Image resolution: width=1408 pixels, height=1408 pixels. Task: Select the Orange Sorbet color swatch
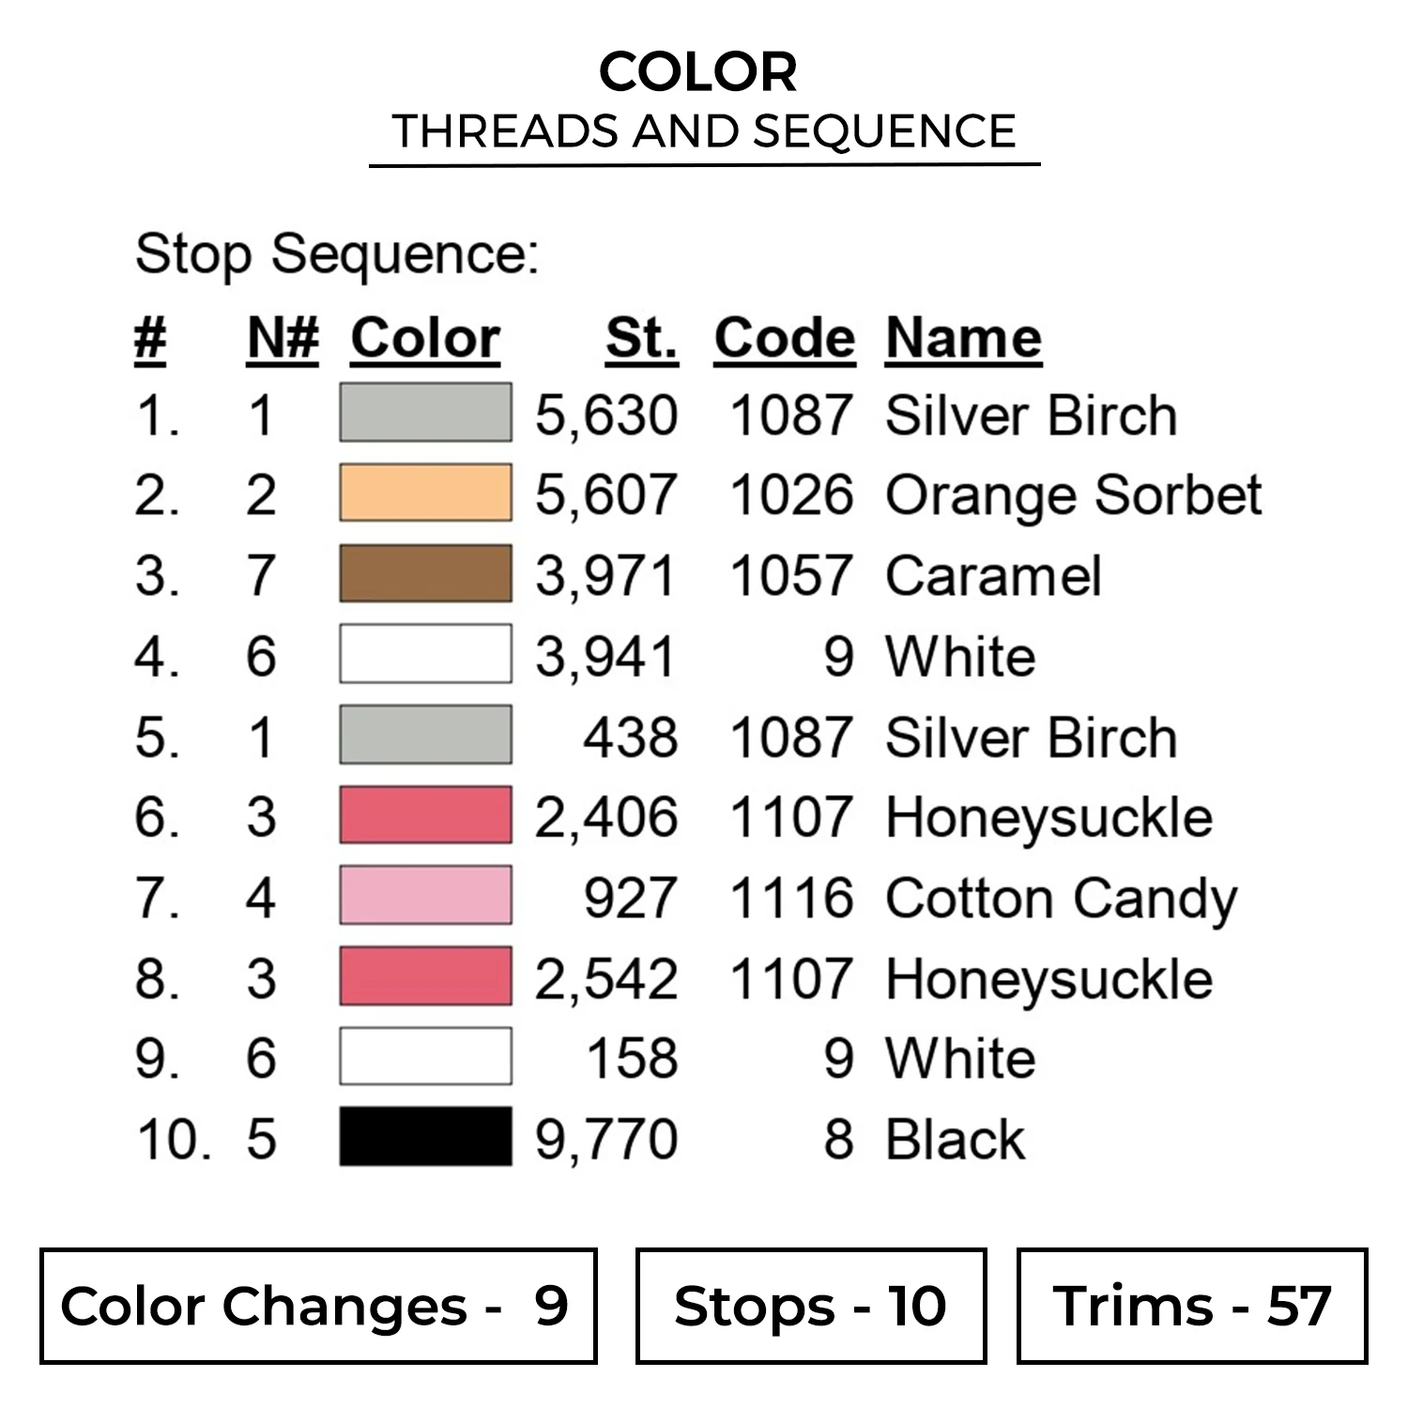click(425, 493)
